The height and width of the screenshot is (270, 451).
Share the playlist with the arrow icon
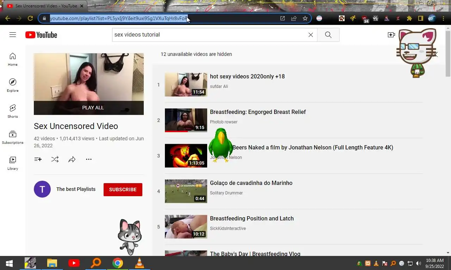click(72, 159)
